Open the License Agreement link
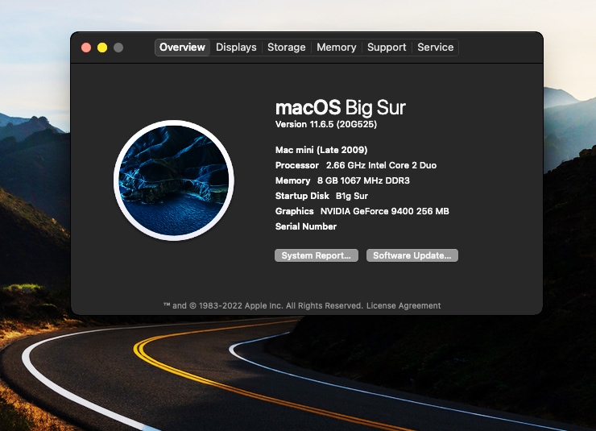The height and width of the screenshot is (431, 596). (404, 305)
